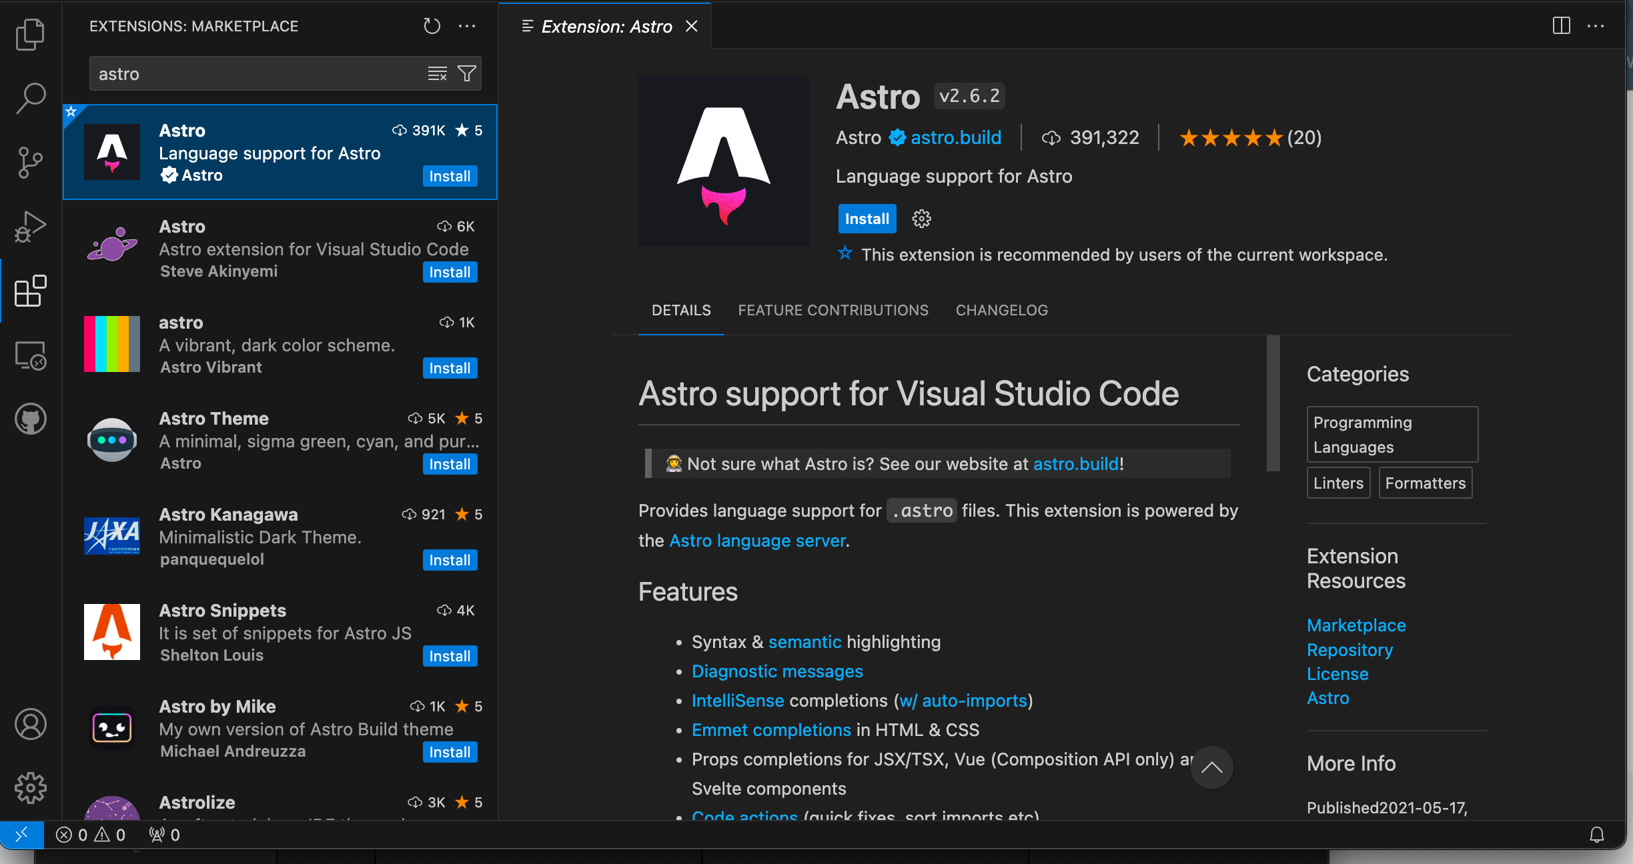
Task: Click the five-star rating (20)
Action: point(1250,137)
